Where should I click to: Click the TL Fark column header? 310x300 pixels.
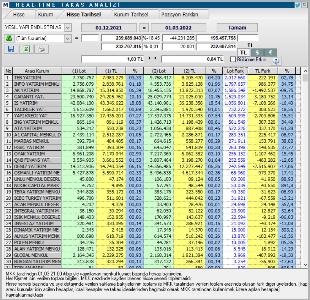[x=263, y=71]
